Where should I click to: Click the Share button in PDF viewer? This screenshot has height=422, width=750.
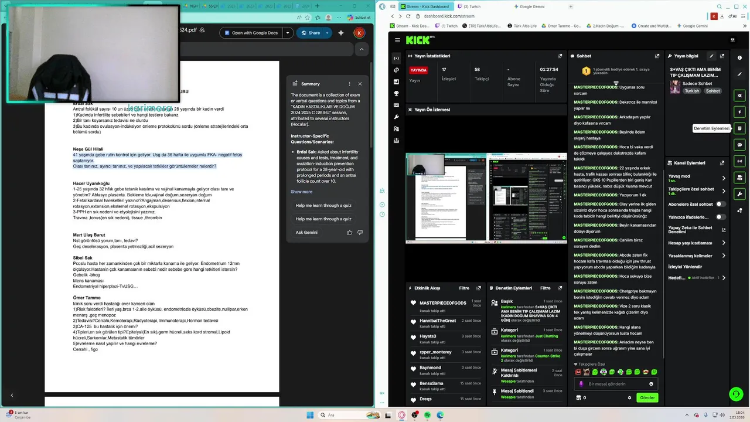coord(310,33)
